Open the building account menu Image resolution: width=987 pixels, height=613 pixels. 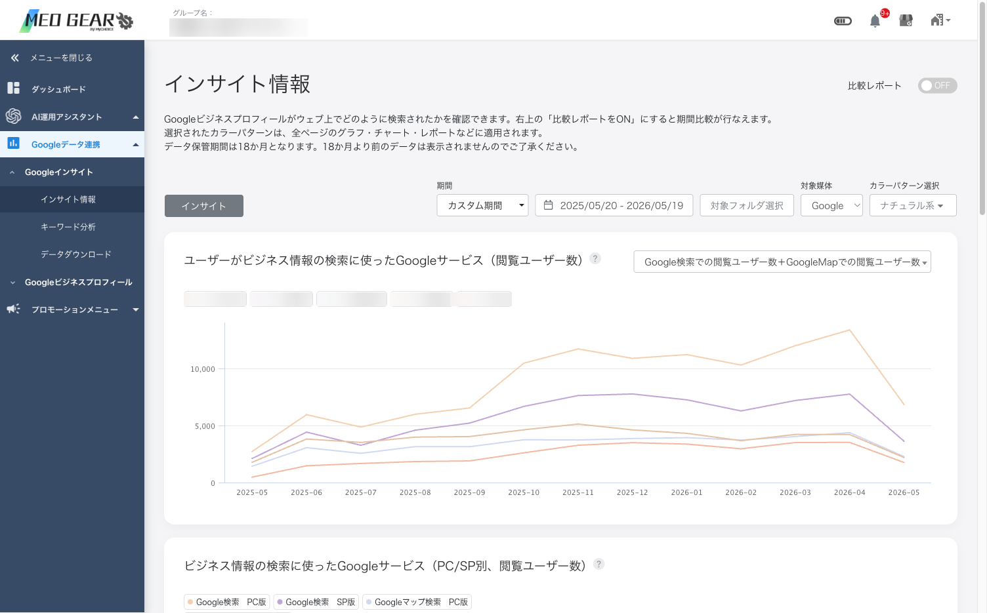(940, 20)
